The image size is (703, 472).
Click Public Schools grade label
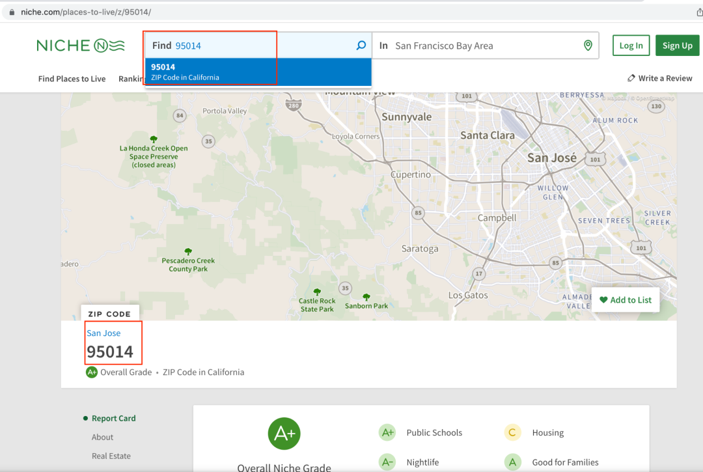click(434, 432)
